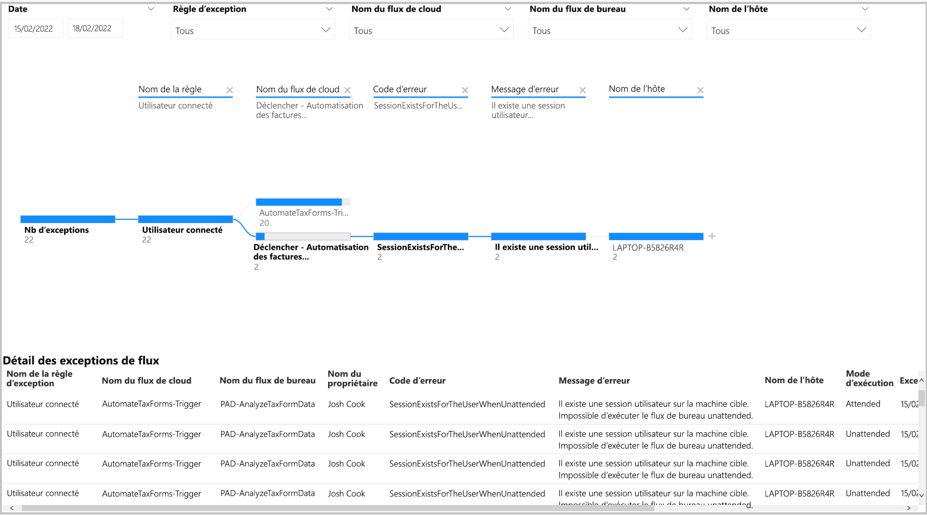Collapse the Nom de l'hôte slicer header chevron
This screenshot has width=927, height=515.
coord(865,9)
